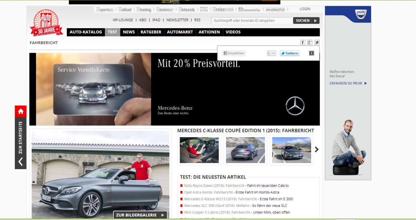
Task: Open the NEWS menu item
Action: click(x=129, y=32)
